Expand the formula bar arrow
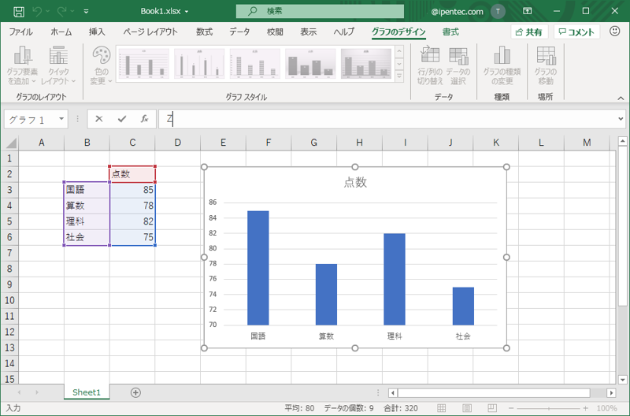Screen dimensions: 630x416 tap(621, 119)
